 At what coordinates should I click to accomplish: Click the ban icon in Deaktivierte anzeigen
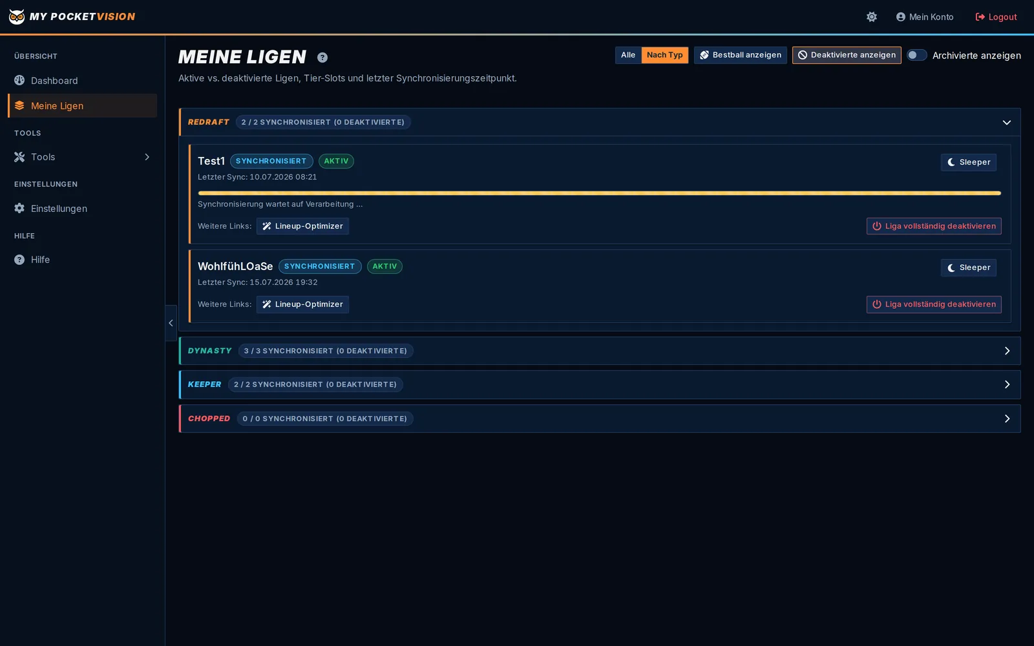pyautogui.click(x=803, y=55)
